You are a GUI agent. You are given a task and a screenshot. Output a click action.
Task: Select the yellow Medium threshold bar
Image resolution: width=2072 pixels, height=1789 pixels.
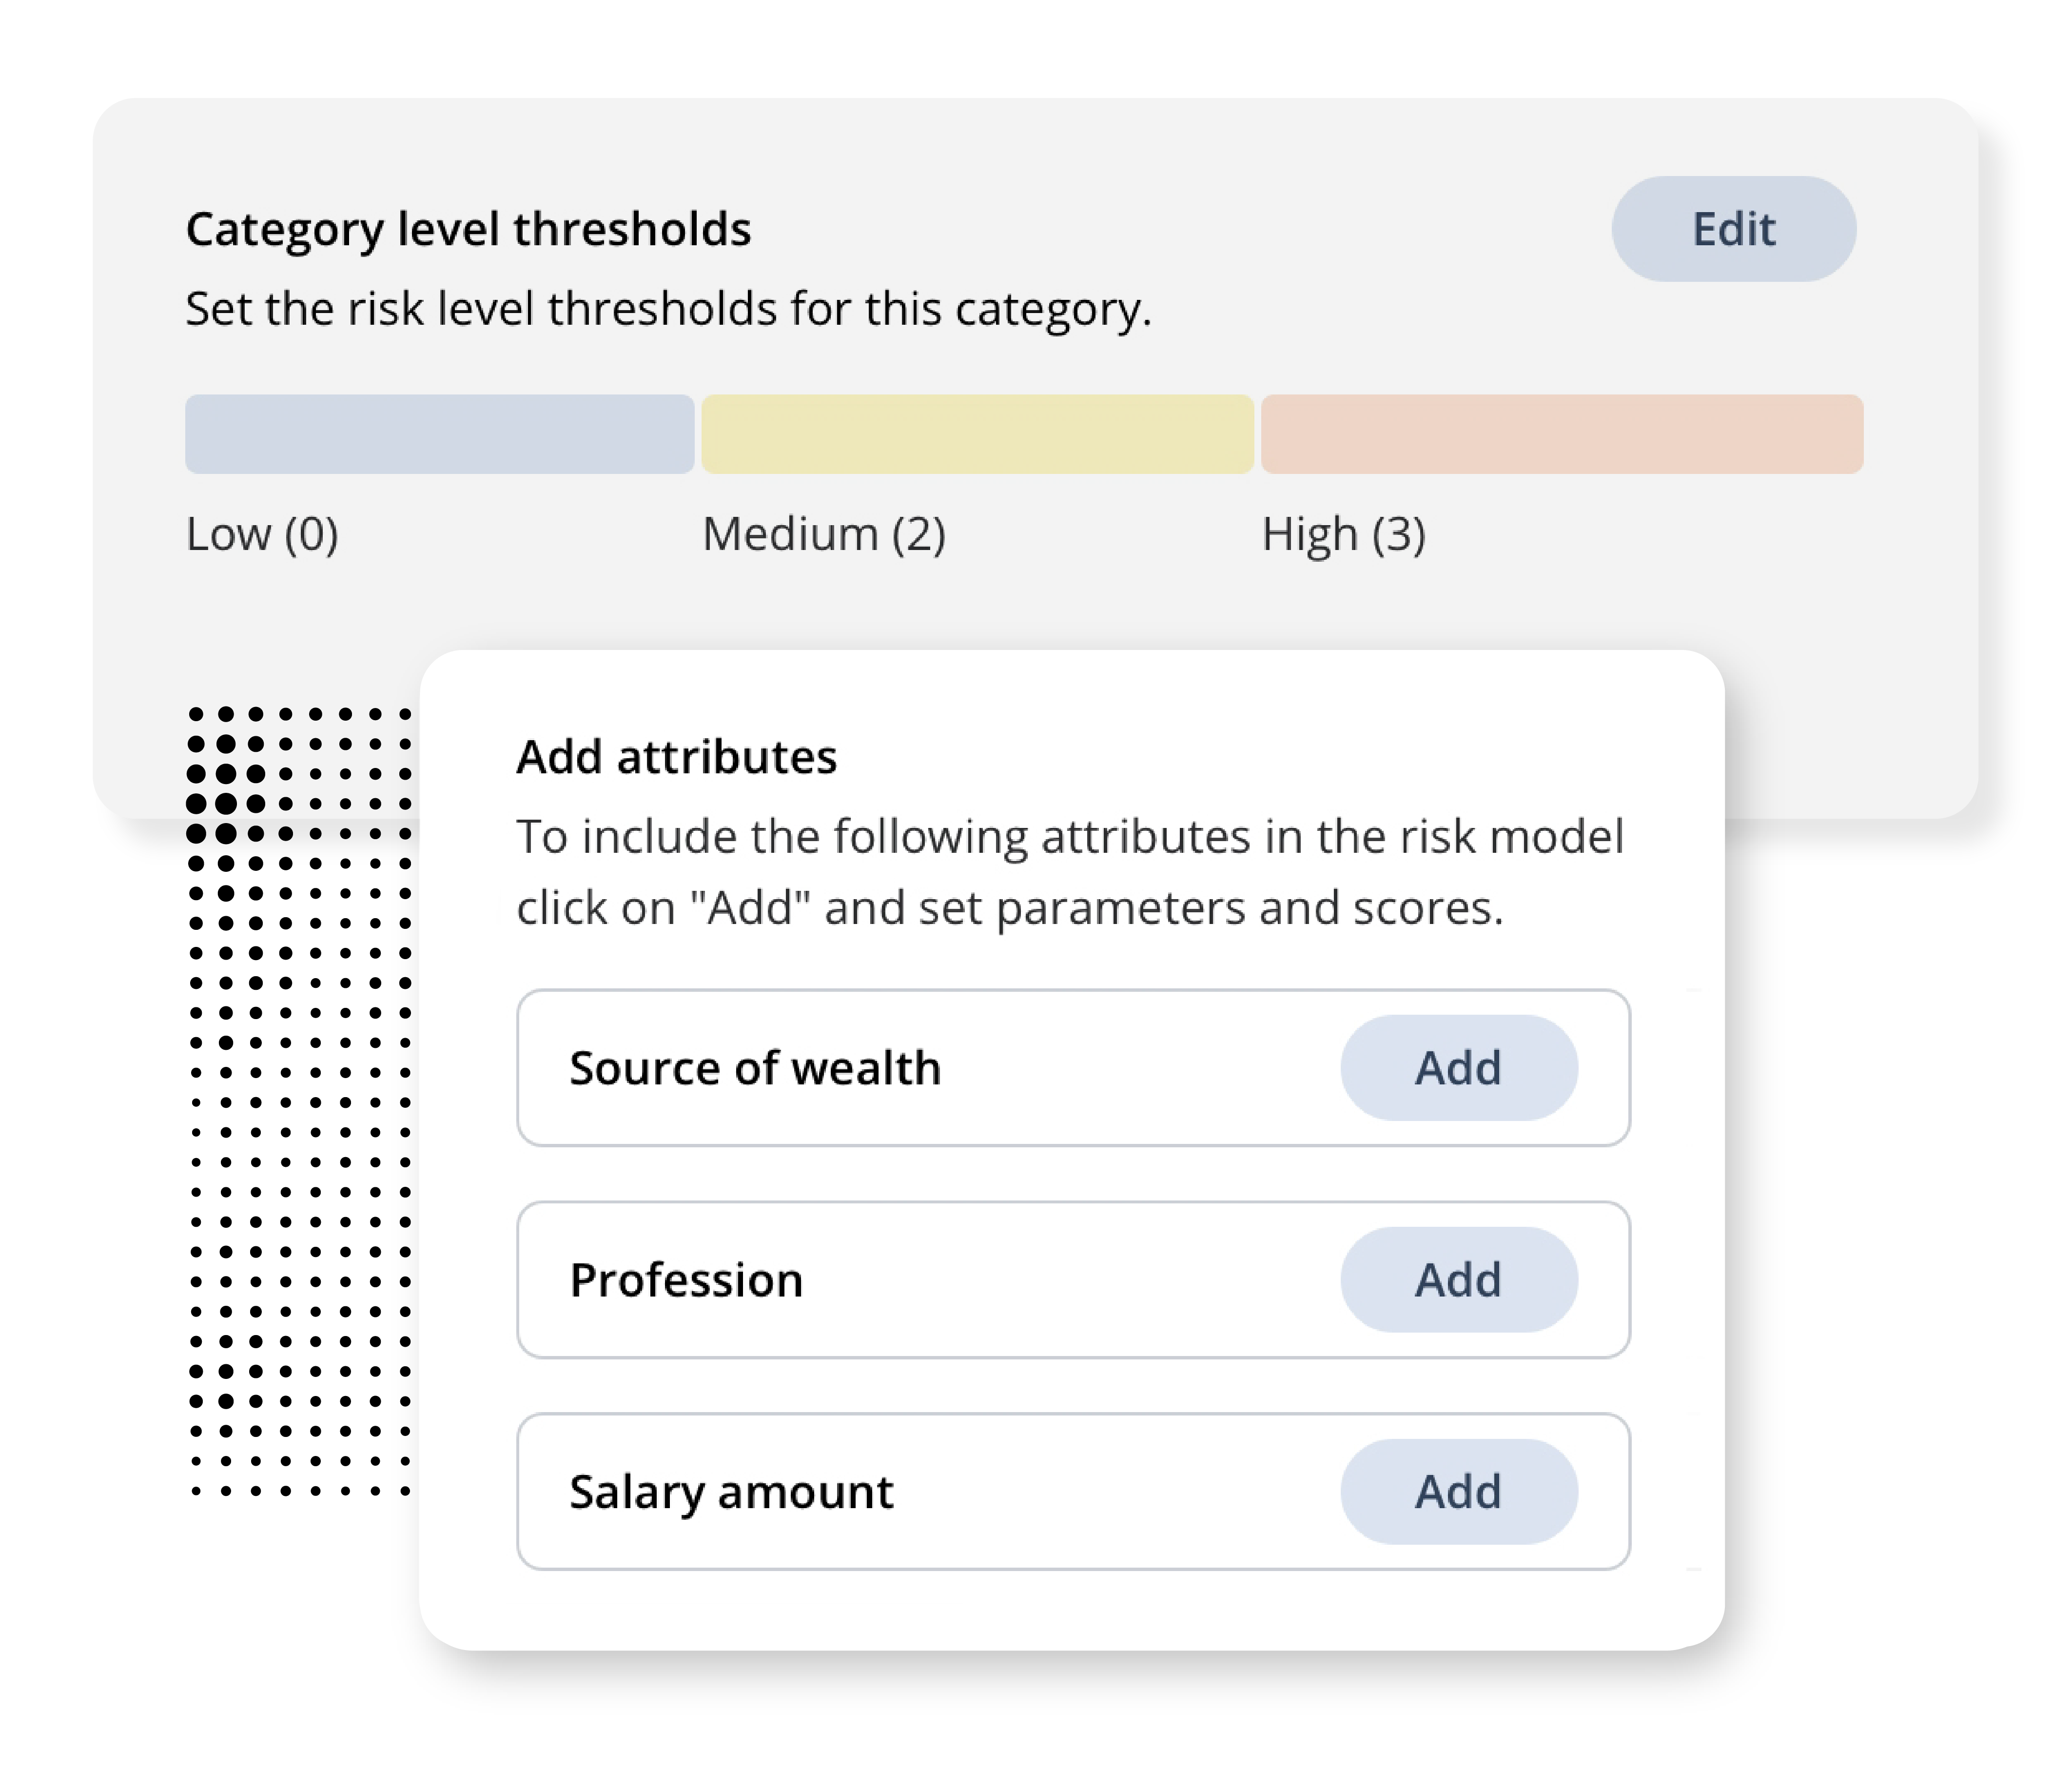coord(977,434)
